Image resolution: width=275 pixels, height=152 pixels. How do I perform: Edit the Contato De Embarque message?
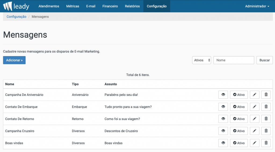(255, 107)
